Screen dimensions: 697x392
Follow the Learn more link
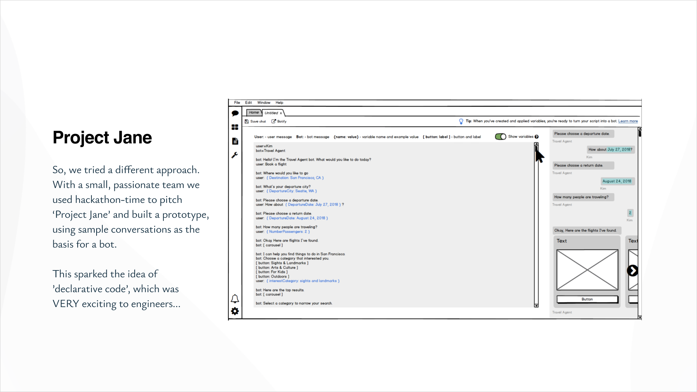coord(628,121)
